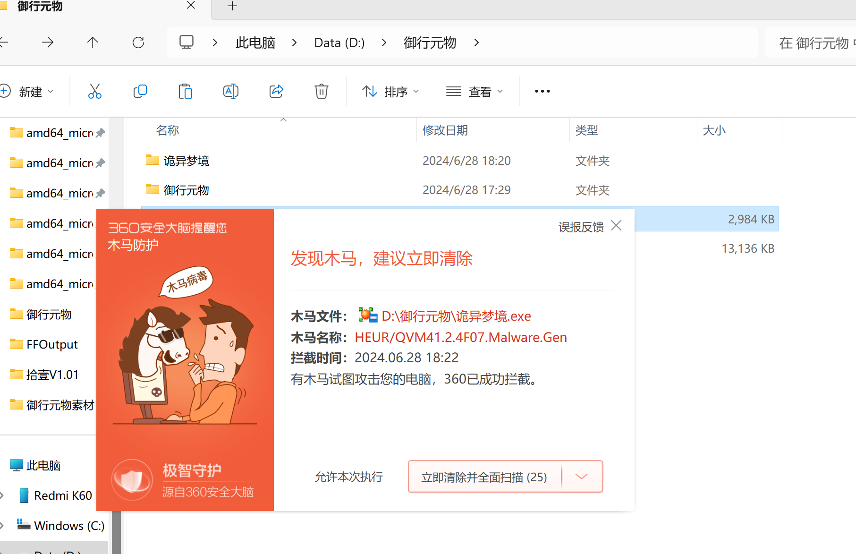Expand the chevron after 此电脑 in the address bar

[295, 43]
